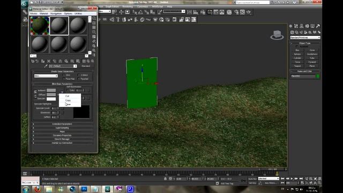Open the Options menu in Material Editor
Screen dimensions: 343x193
(x=68, y=13)
